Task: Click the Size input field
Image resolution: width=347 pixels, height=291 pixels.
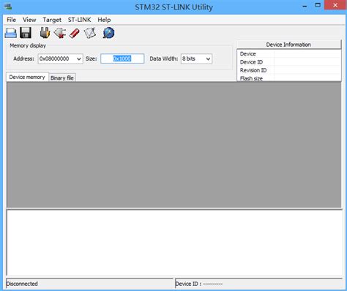Action: tap(122, 58)
